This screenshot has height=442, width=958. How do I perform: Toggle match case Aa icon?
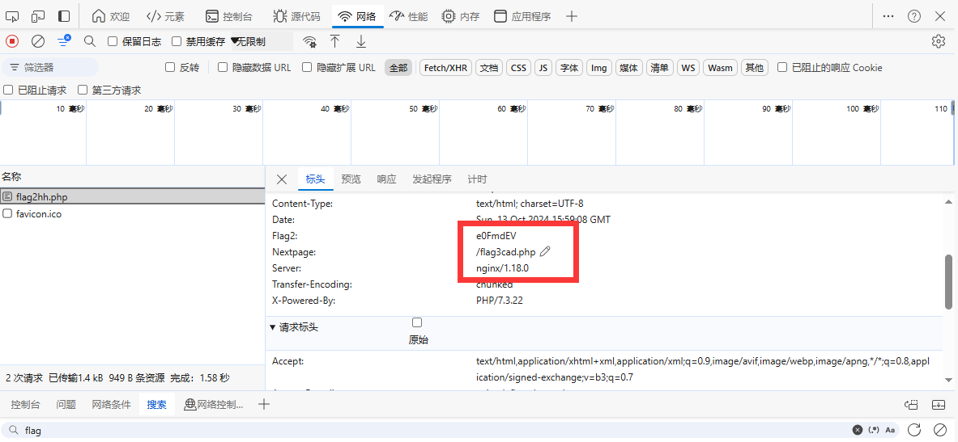(x=890, y=430)
